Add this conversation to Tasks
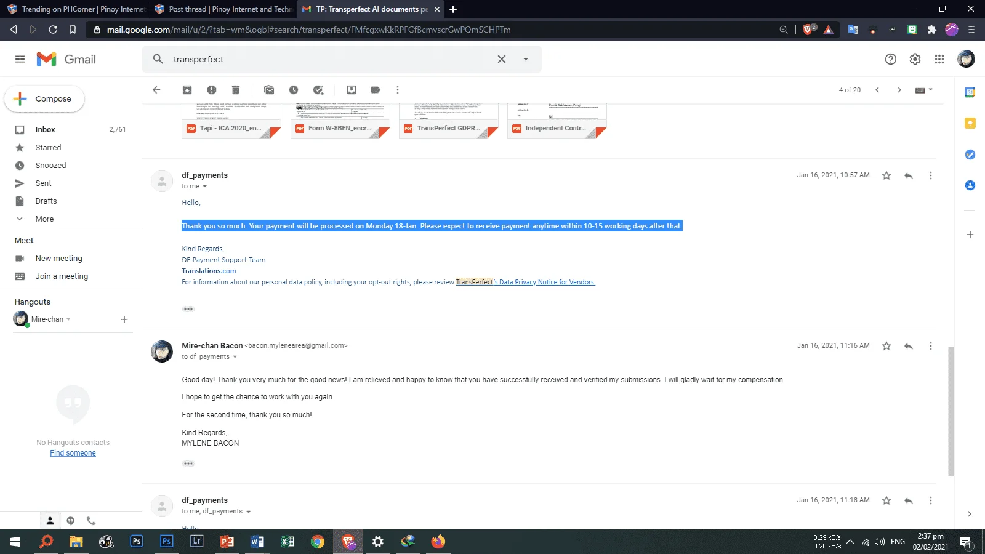The image size is (985, 554). (x=318, y=90)
